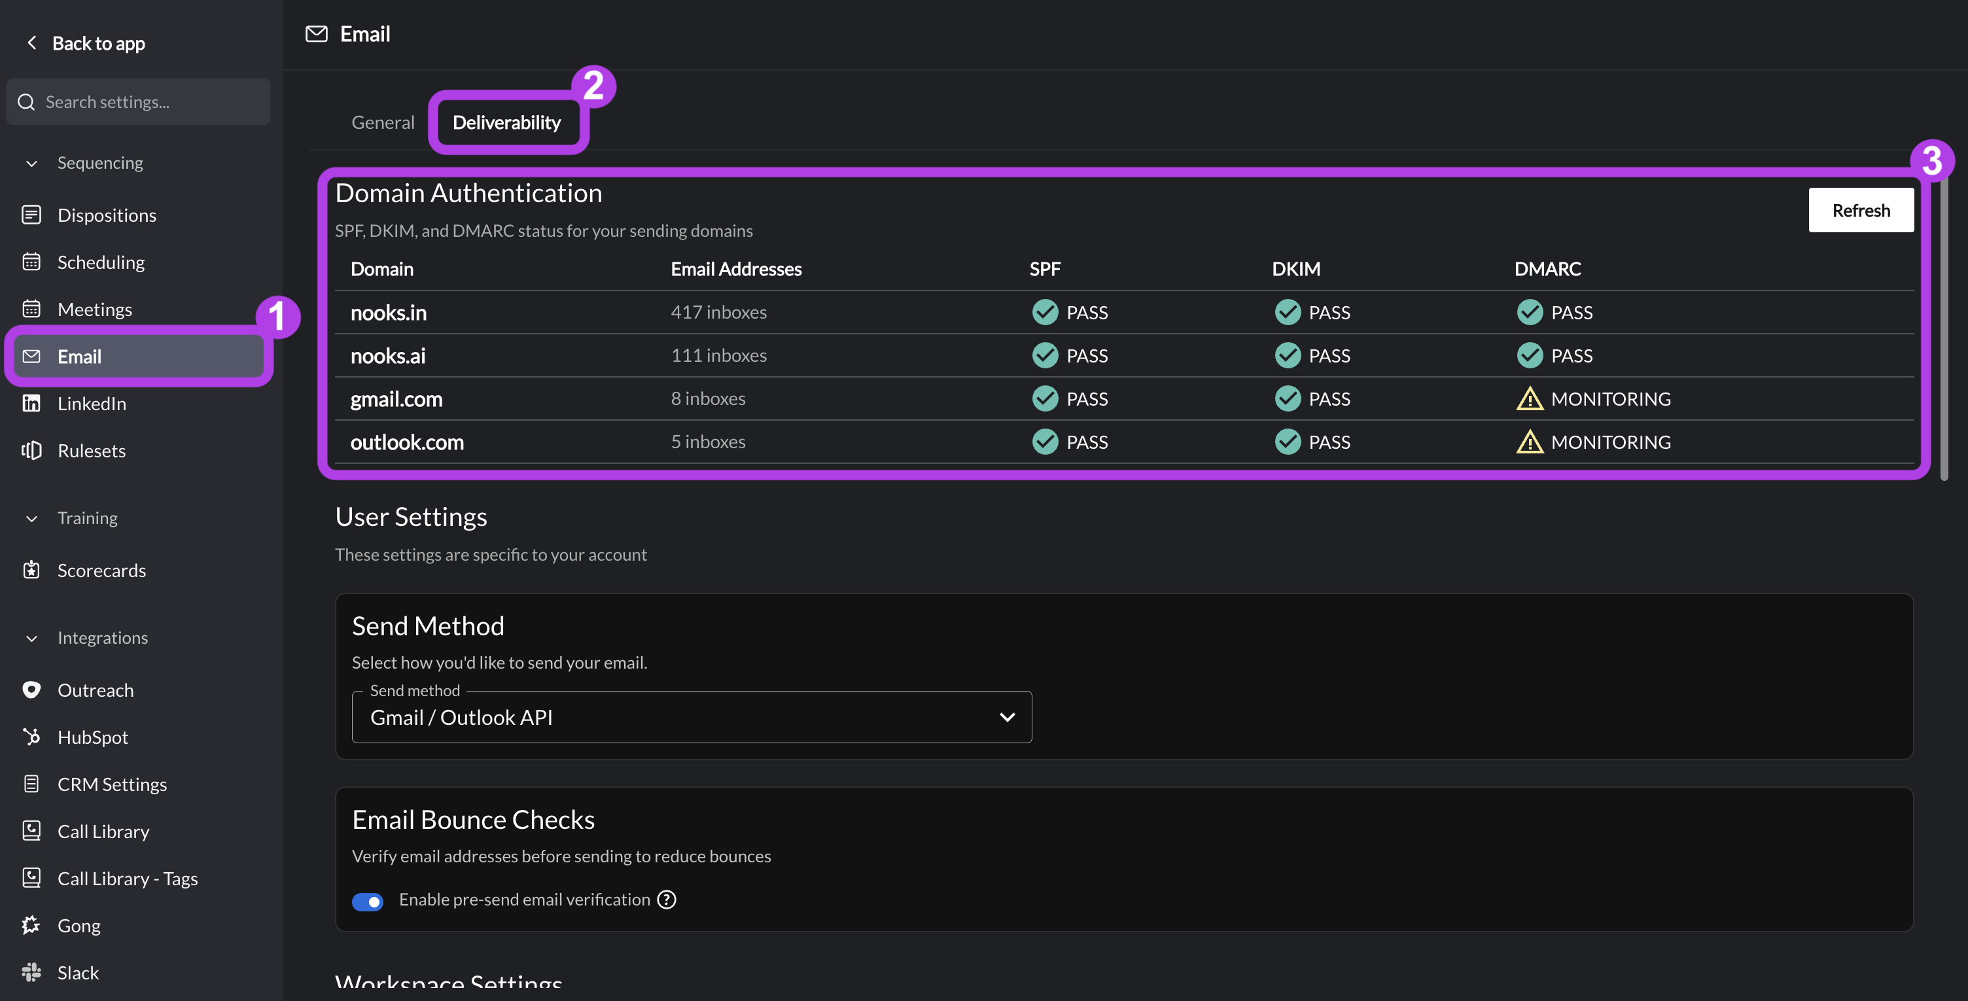Click the Search settings input field
Screen dimensions: 1968x1001
(138, 101)
